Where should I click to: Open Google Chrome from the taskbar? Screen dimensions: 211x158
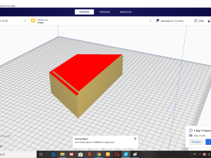(99, 154)
